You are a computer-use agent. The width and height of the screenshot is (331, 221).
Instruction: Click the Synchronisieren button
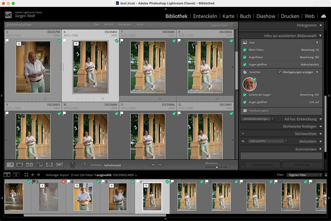tap(263, 165)
